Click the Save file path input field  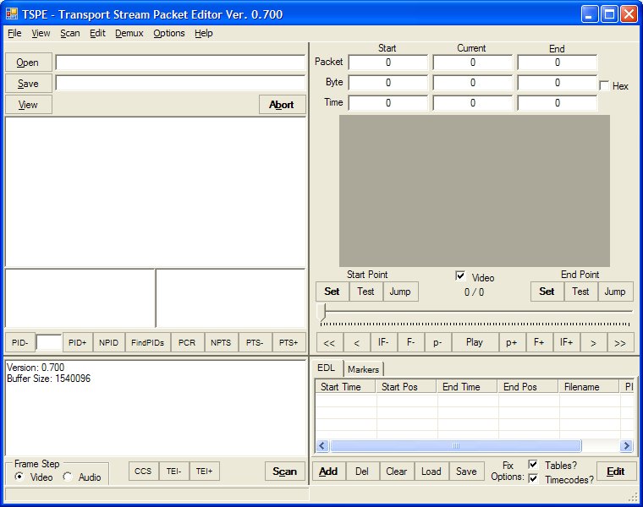click(180, 83)
